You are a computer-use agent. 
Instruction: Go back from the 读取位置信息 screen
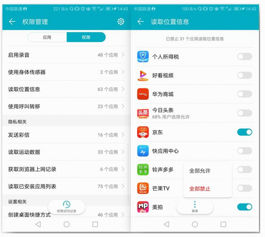[141, 21]
